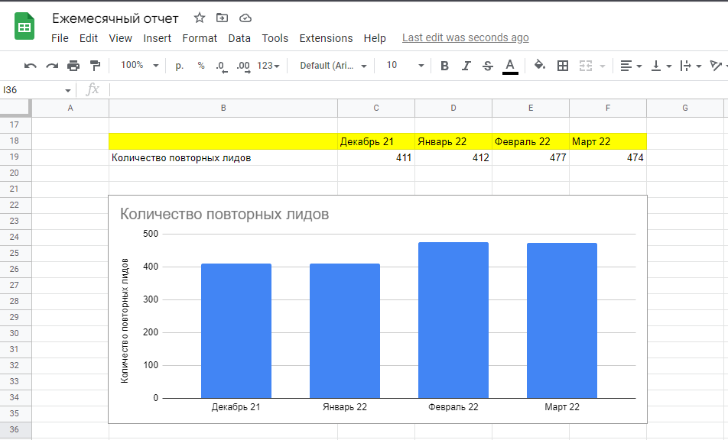Screen dimensions: 728x440
Task: Select cell Февраль 22 in header row
Action: click(531, 141)
